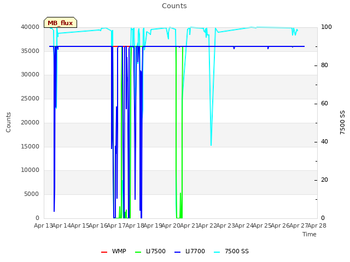Click the 30000 tick on left axis

[30, 74]
